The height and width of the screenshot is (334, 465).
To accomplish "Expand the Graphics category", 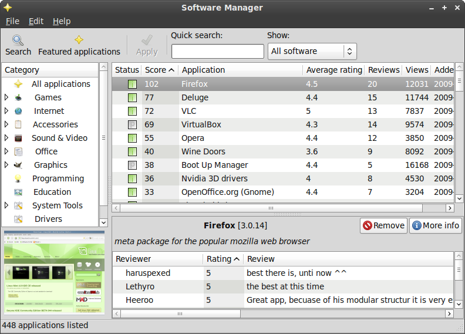I will [6, 165].
